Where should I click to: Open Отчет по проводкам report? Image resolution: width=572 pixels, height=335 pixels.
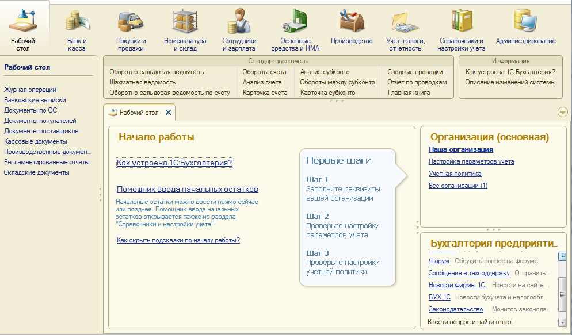click(x=417, y=82)
